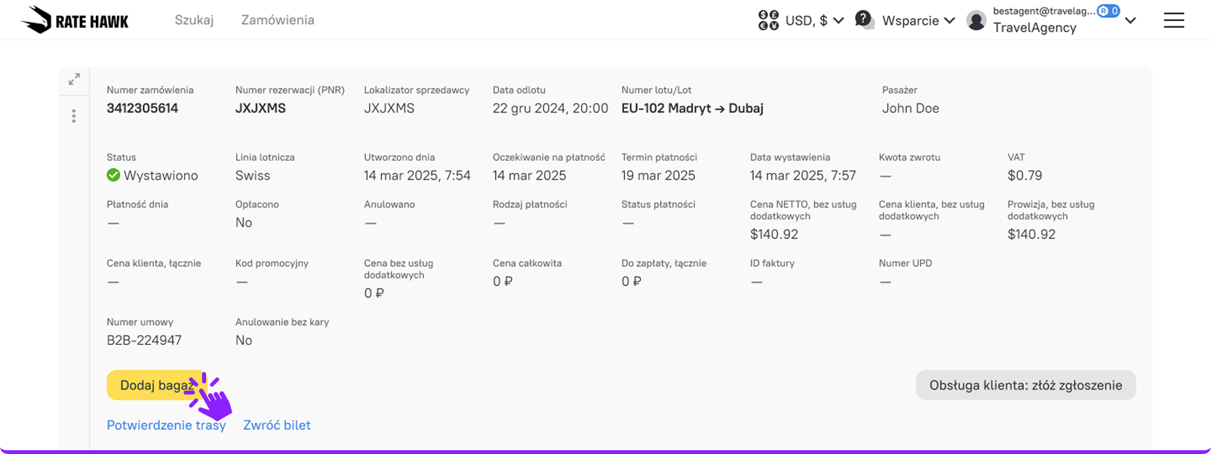Expand the TravelAgency account dropdown
The width and height of the screenshot is (1211, 454).
coord(1130,20)
